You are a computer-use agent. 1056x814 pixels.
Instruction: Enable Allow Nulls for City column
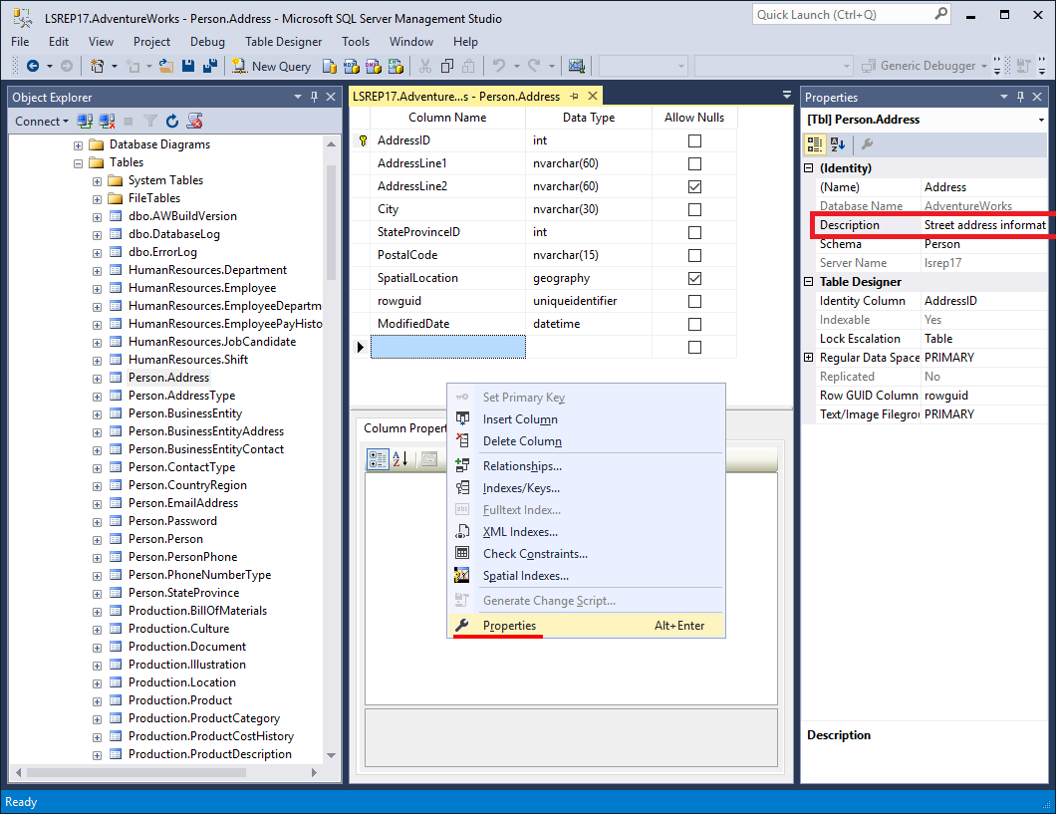[x=694, y=209]
